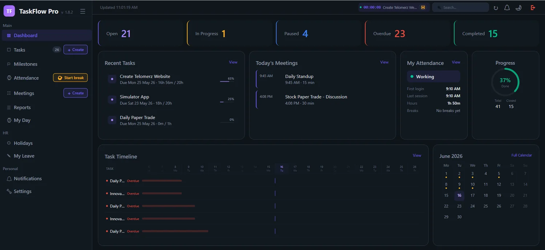Select June 16 in the calendar

[x=459, y=196]
